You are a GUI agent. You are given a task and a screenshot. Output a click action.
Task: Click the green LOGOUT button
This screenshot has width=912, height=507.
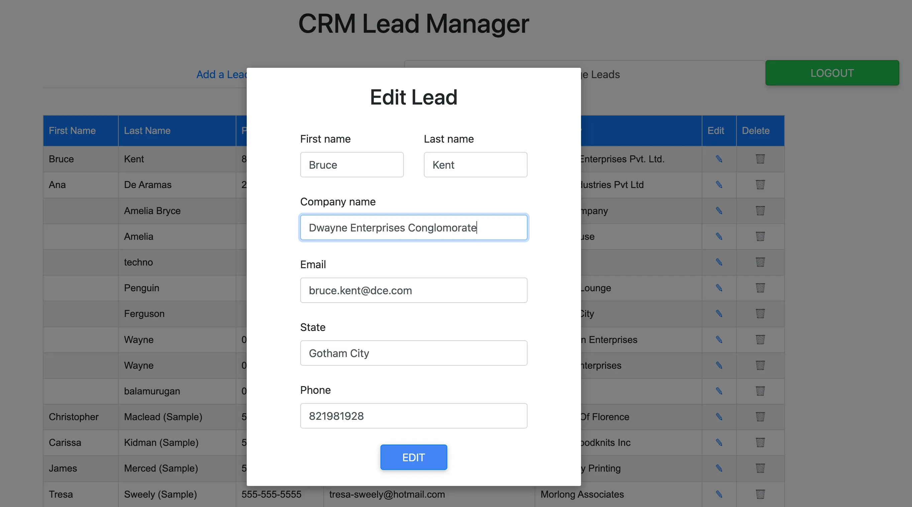[x=832, y=73]
